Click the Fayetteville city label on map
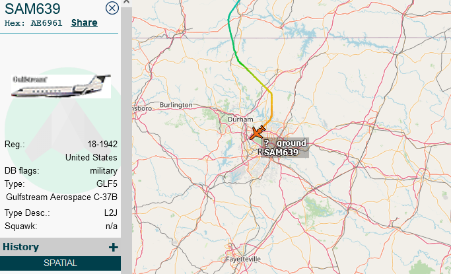Viewport: 451px width, 274px height. (x=243, y=259)
